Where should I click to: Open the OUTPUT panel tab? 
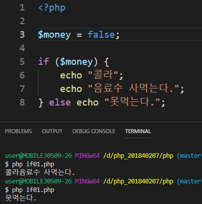point(52,131)
